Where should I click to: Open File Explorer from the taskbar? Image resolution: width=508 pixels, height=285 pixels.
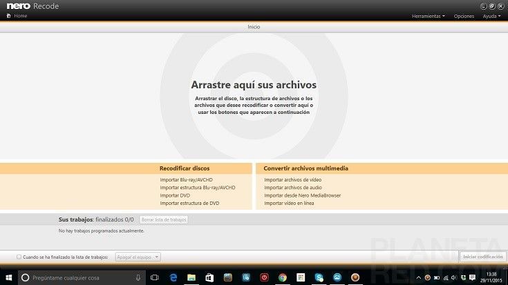pos(191,277)
